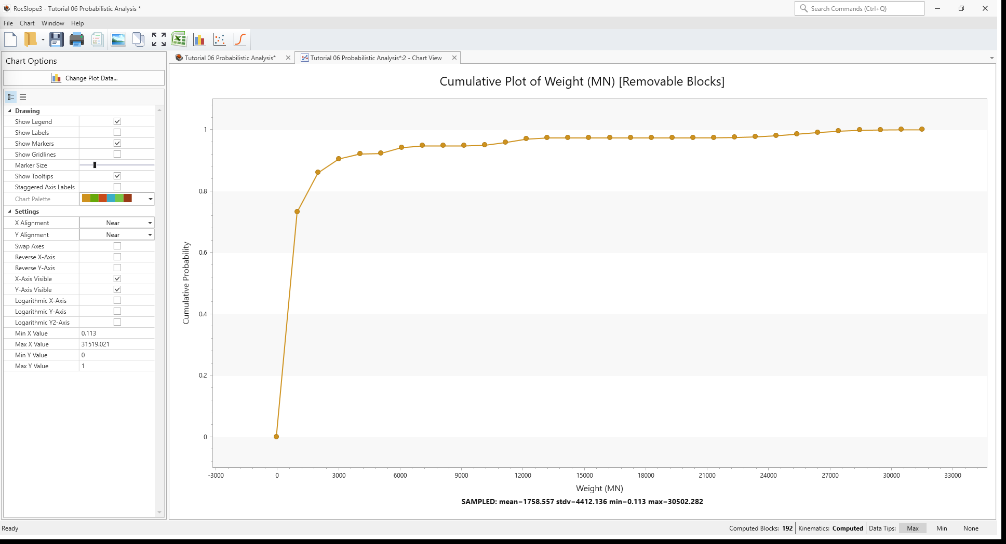This screenshot has height=544, width=1006.
Task: Click magnifier icon in Search Commands box
Action: click(803, 8)
